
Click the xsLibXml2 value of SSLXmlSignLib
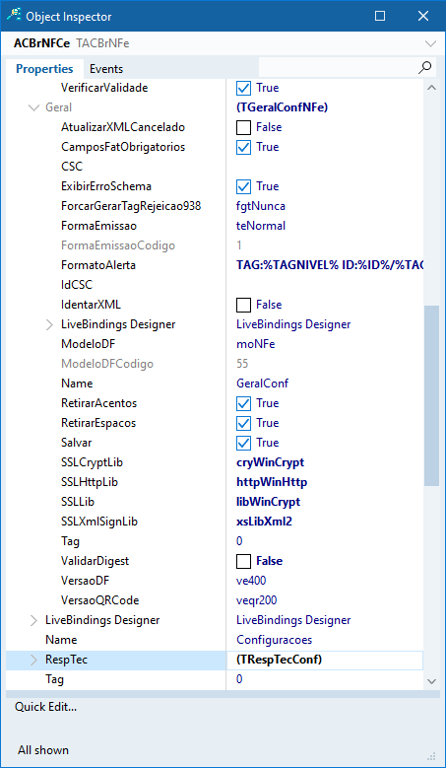(264, 522)
